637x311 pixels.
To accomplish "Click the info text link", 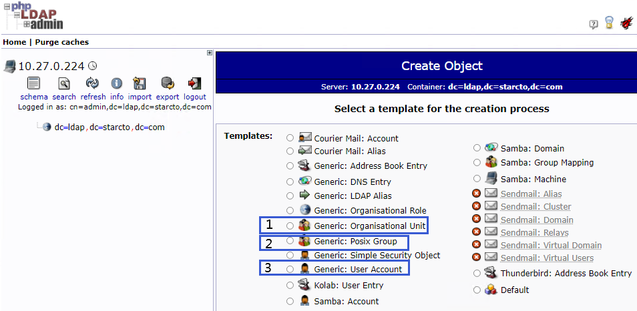I will point(117,97).
